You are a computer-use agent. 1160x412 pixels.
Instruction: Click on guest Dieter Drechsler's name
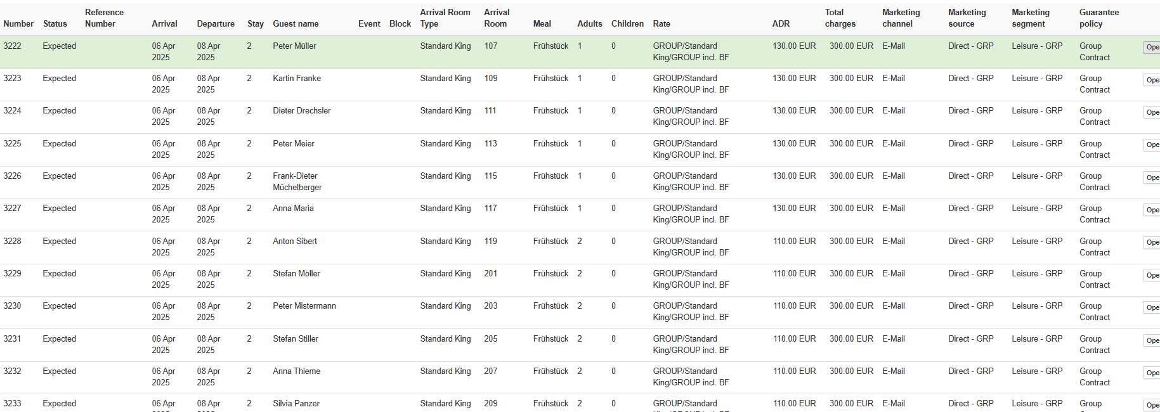(301, 111)
